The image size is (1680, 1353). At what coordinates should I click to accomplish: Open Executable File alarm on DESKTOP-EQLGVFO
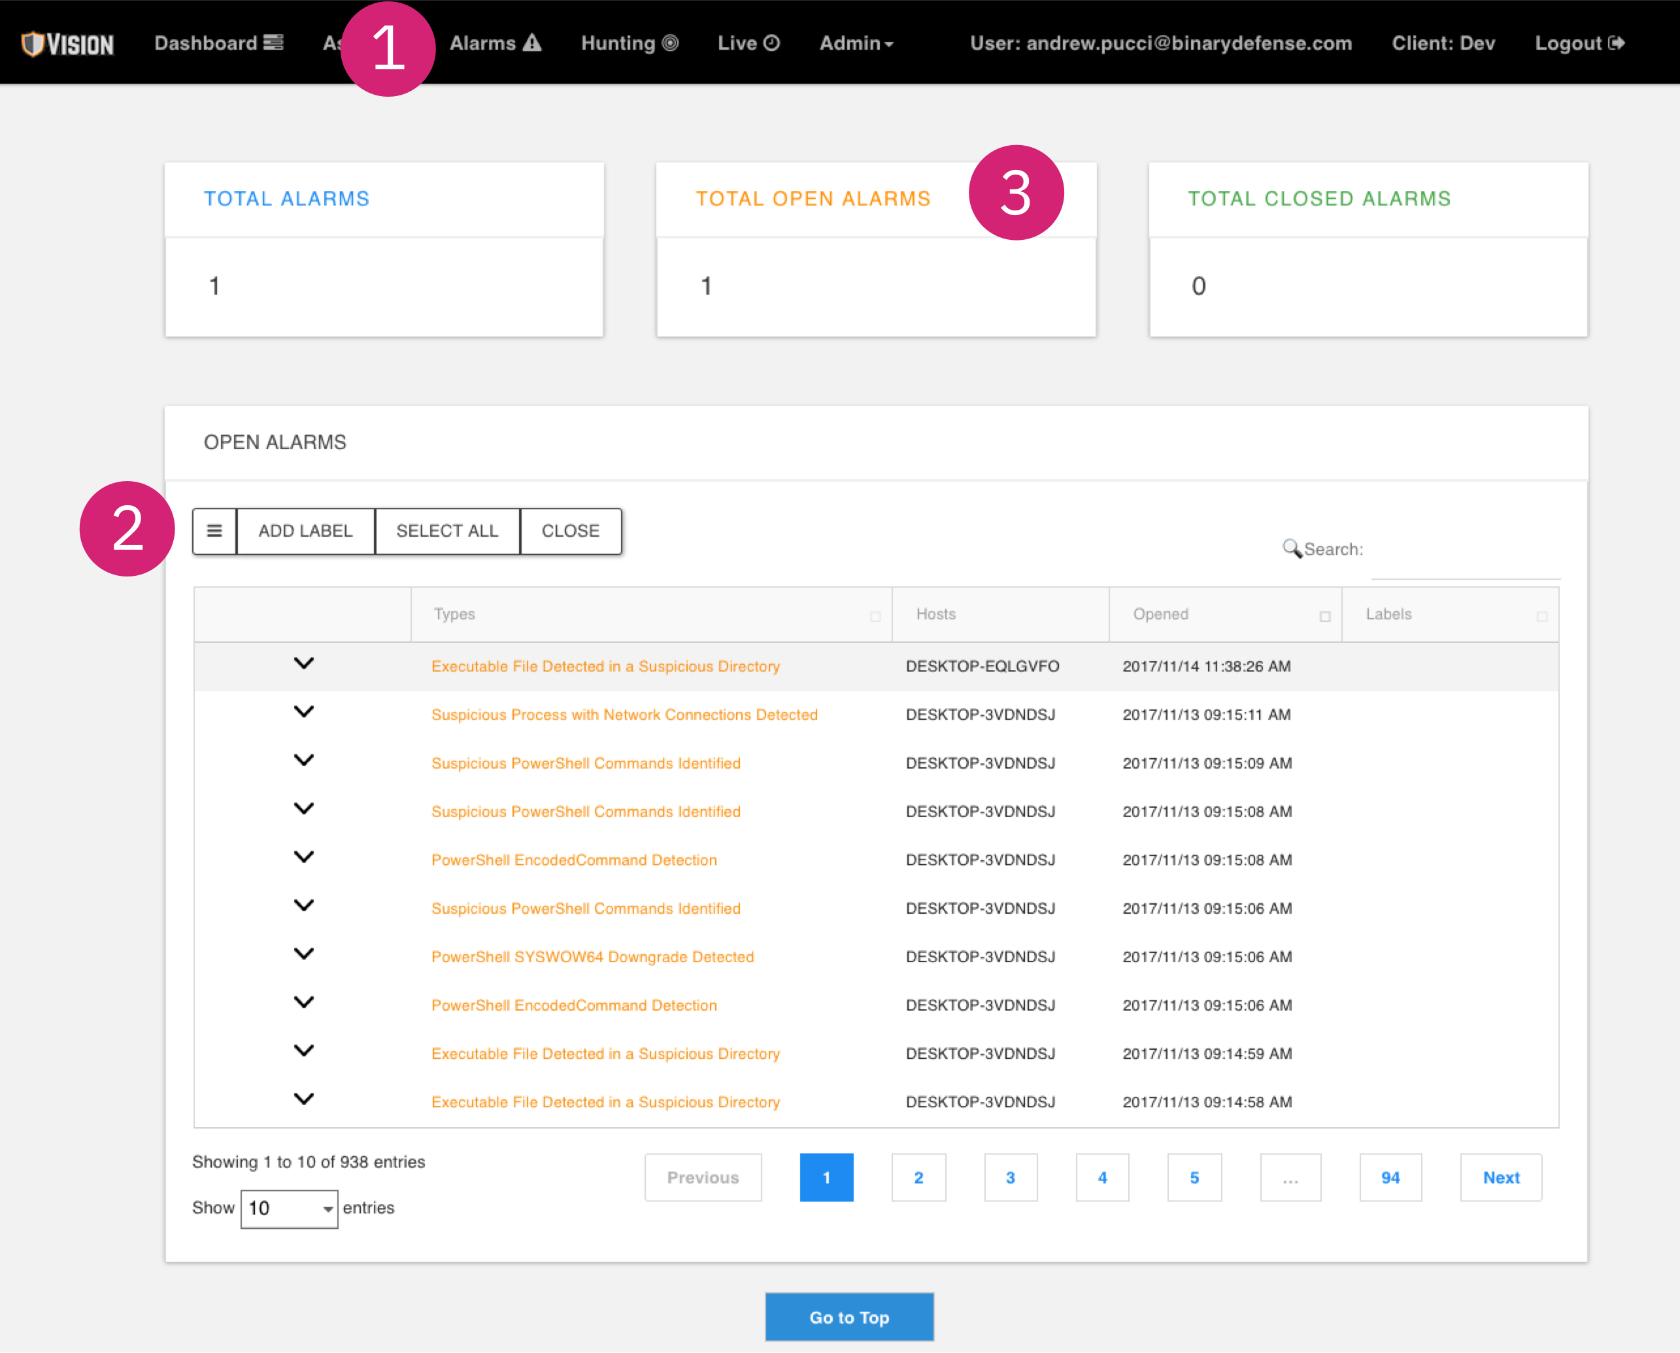[606, 666]
